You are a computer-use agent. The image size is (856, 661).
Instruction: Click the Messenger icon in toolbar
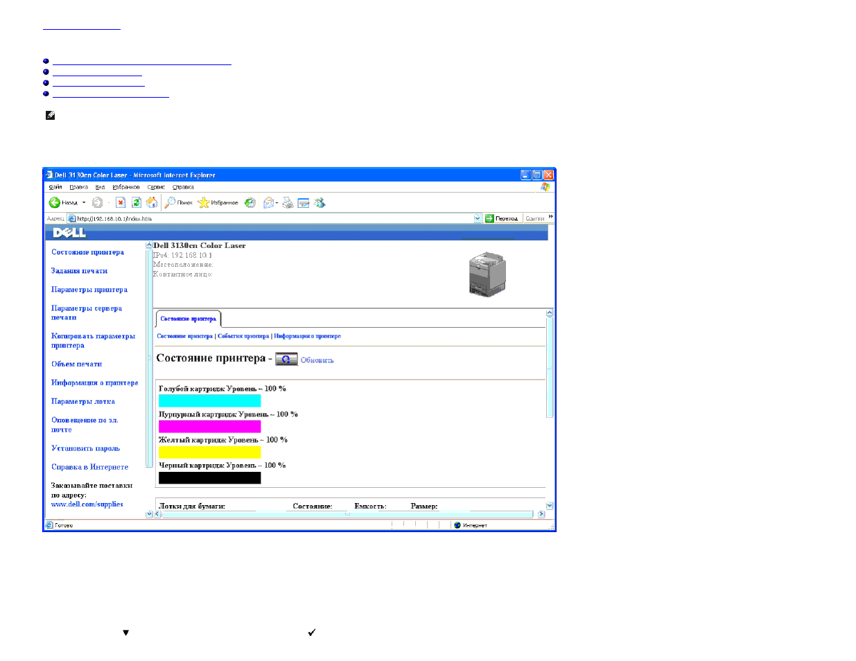pyautogui.click(x=320, y=202)
